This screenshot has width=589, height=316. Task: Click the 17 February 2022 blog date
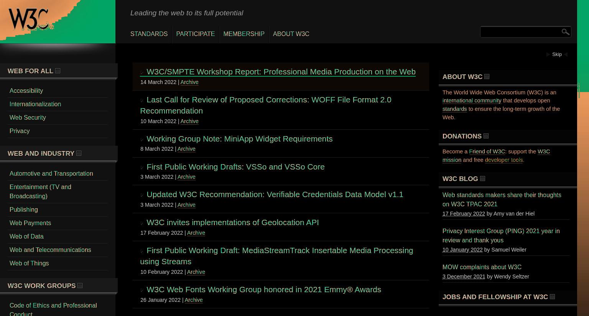click(x=464, y=214)
